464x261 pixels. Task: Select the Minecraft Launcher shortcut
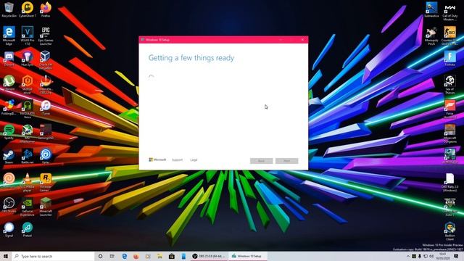[x=46, y=207]
